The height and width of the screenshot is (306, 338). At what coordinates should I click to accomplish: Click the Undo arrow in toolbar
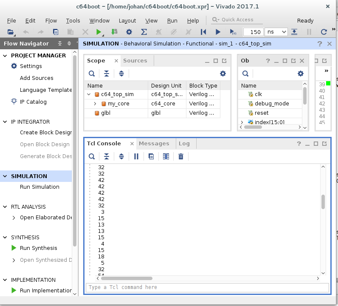point(26,32)
